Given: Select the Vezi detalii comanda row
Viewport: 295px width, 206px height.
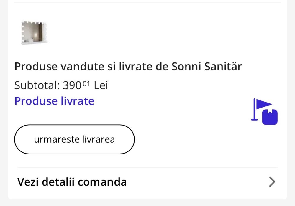Looking at the screenshot, I should click(147, 182).
